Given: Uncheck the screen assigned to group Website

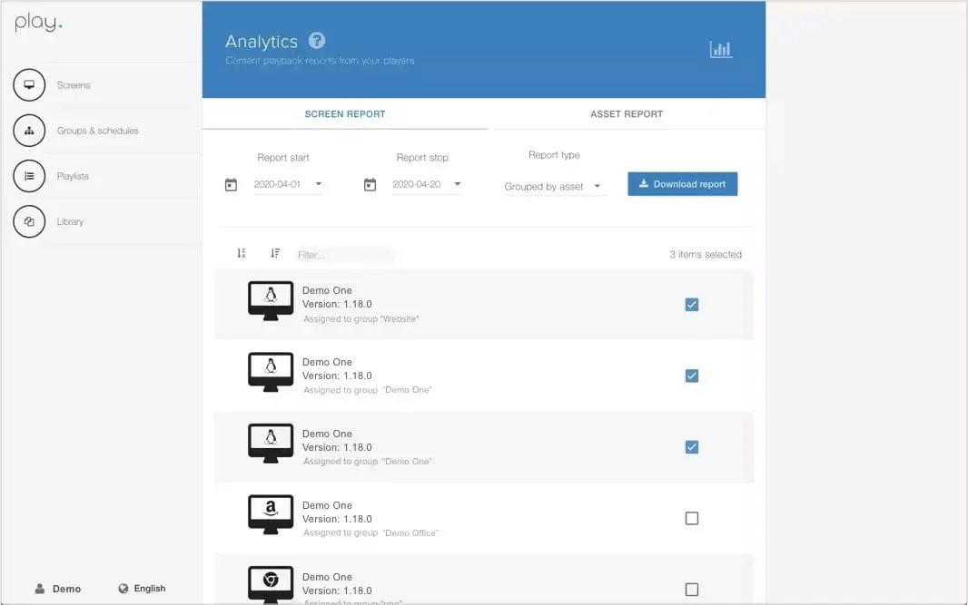Looking at the screenshot, I should 691,305.
